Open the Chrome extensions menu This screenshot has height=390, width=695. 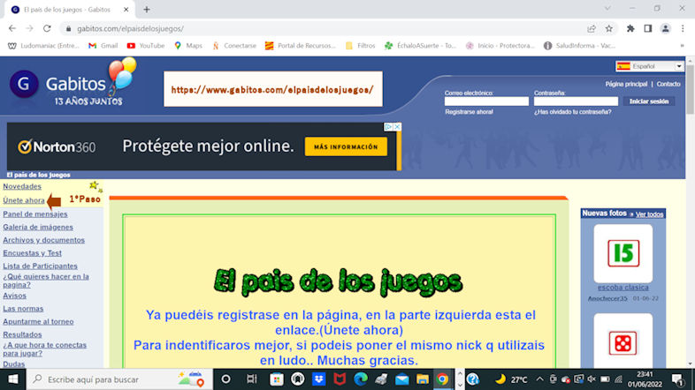pyautogui.click(x=630, y=28)
